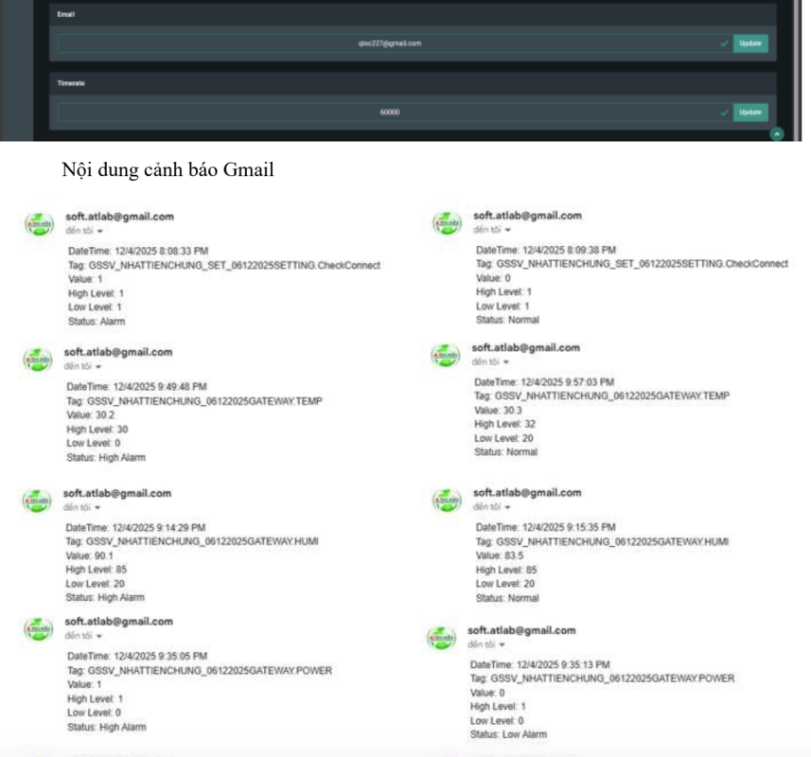Click the round scroll-up arrow button
The height and width of the screenshot is (757, 811).
777,134
